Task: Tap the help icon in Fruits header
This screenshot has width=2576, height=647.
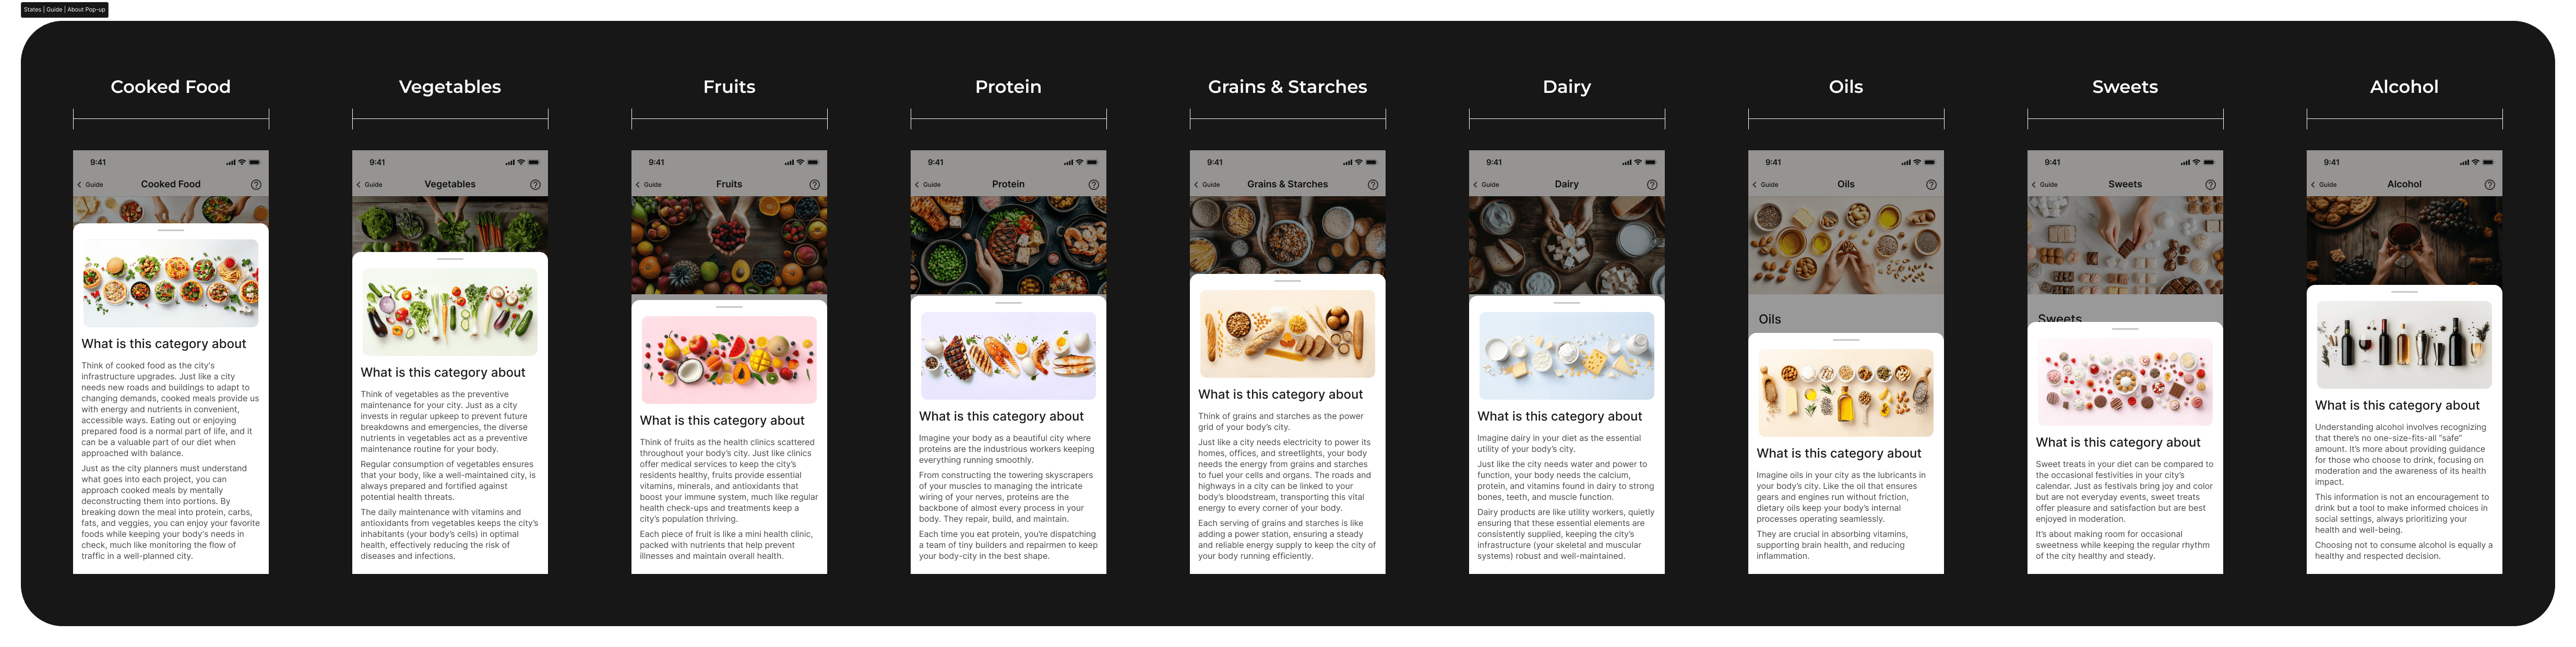Action: tap(814, 185)
